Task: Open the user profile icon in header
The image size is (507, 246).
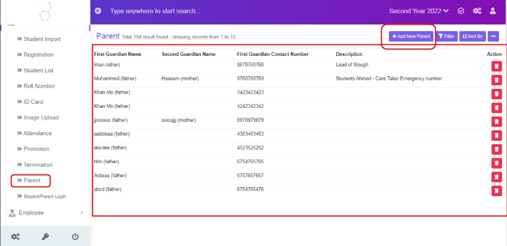Action: click(x=493, y=11)
